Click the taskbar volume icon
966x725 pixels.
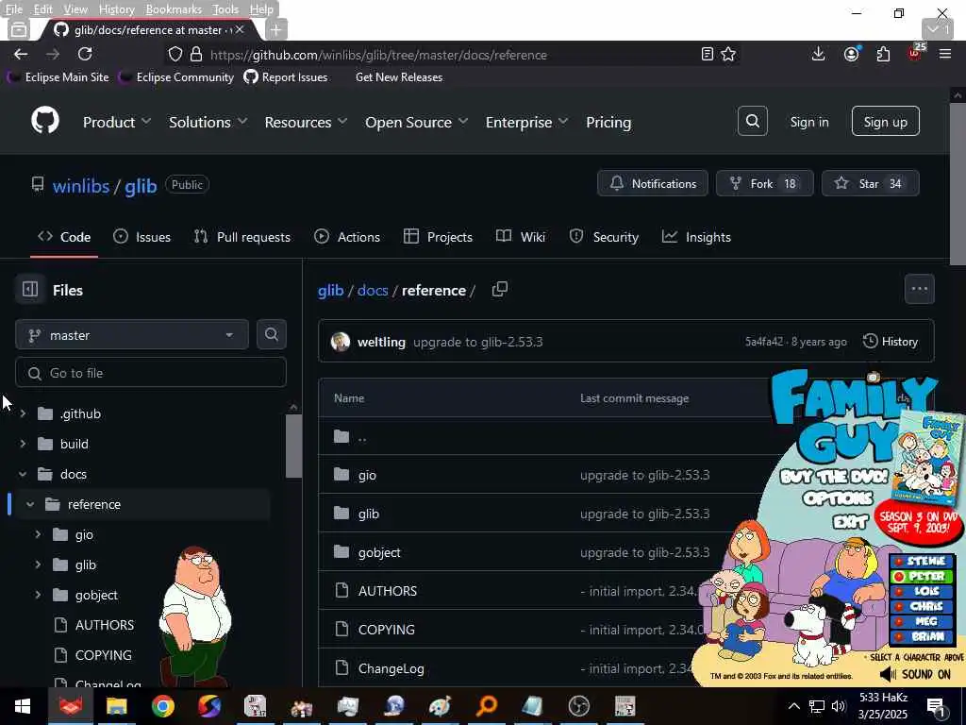tap(839, 706)
